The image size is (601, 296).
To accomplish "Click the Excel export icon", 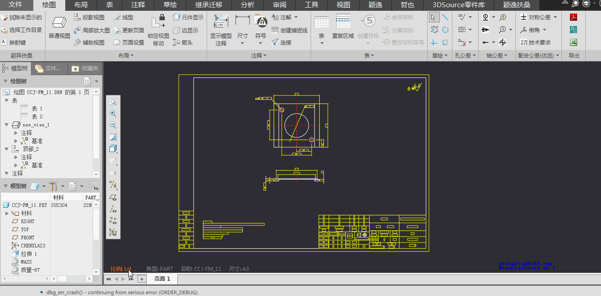I will coord(574,42).
